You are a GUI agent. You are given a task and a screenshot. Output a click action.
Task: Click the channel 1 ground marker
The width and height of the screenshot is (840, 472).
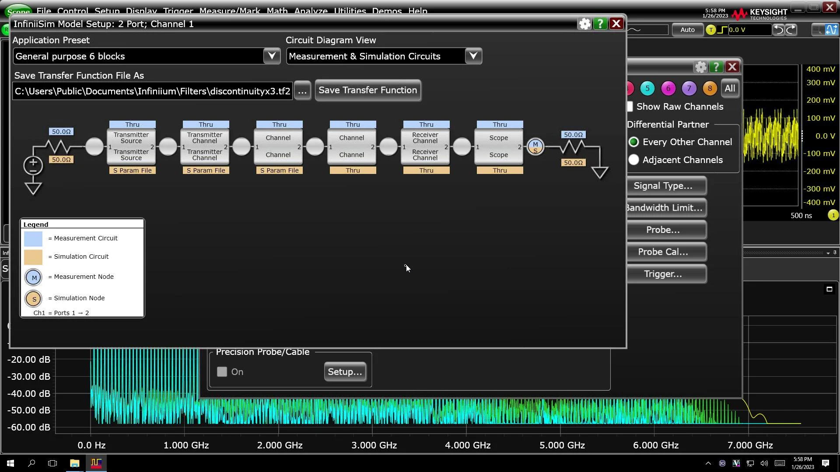point(833,215)
